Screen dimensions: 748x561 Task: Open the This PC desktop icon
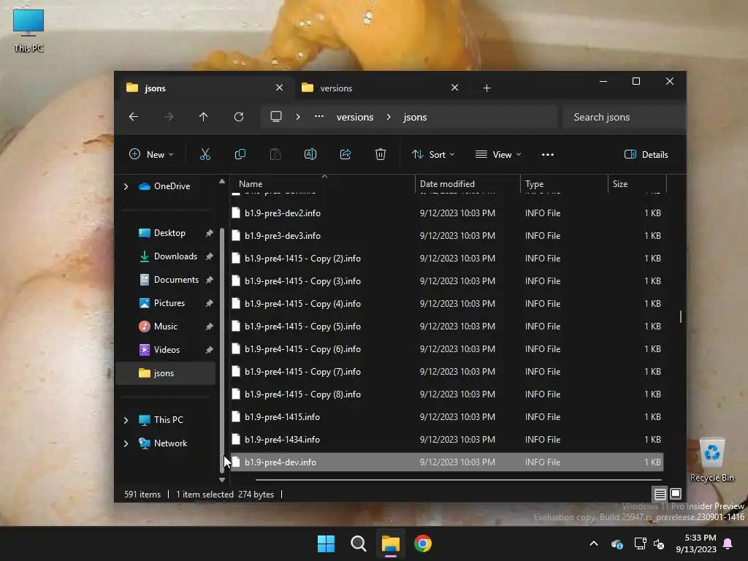[x=28, y=30]
